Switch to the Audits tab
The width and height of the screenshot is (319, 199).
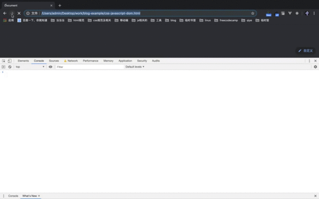(x=156, y=61)
